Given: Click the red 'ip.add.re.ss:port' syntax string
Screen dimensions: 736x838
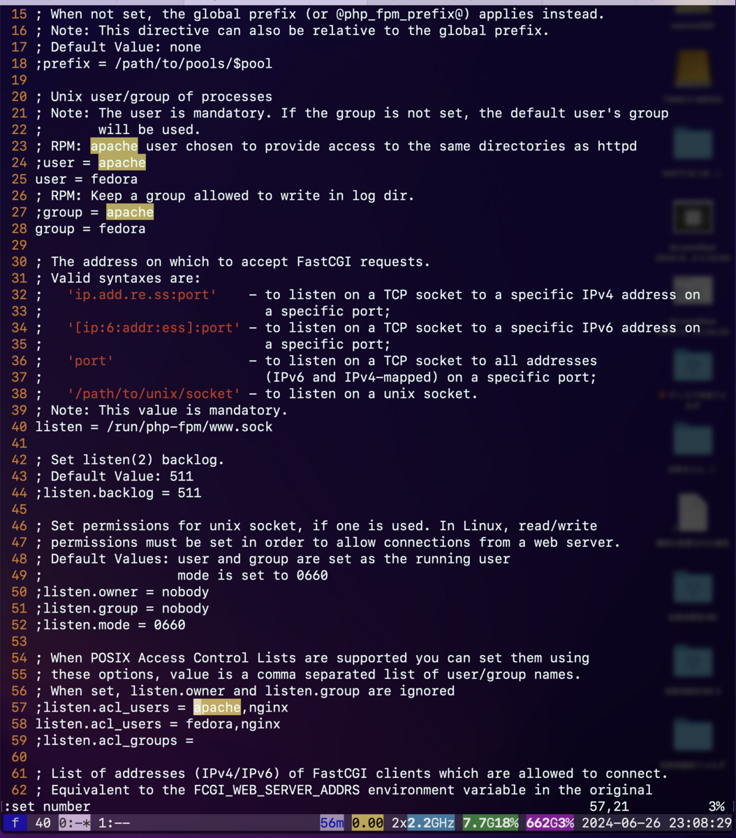Looking at the screenshot, I should [142, 295].
